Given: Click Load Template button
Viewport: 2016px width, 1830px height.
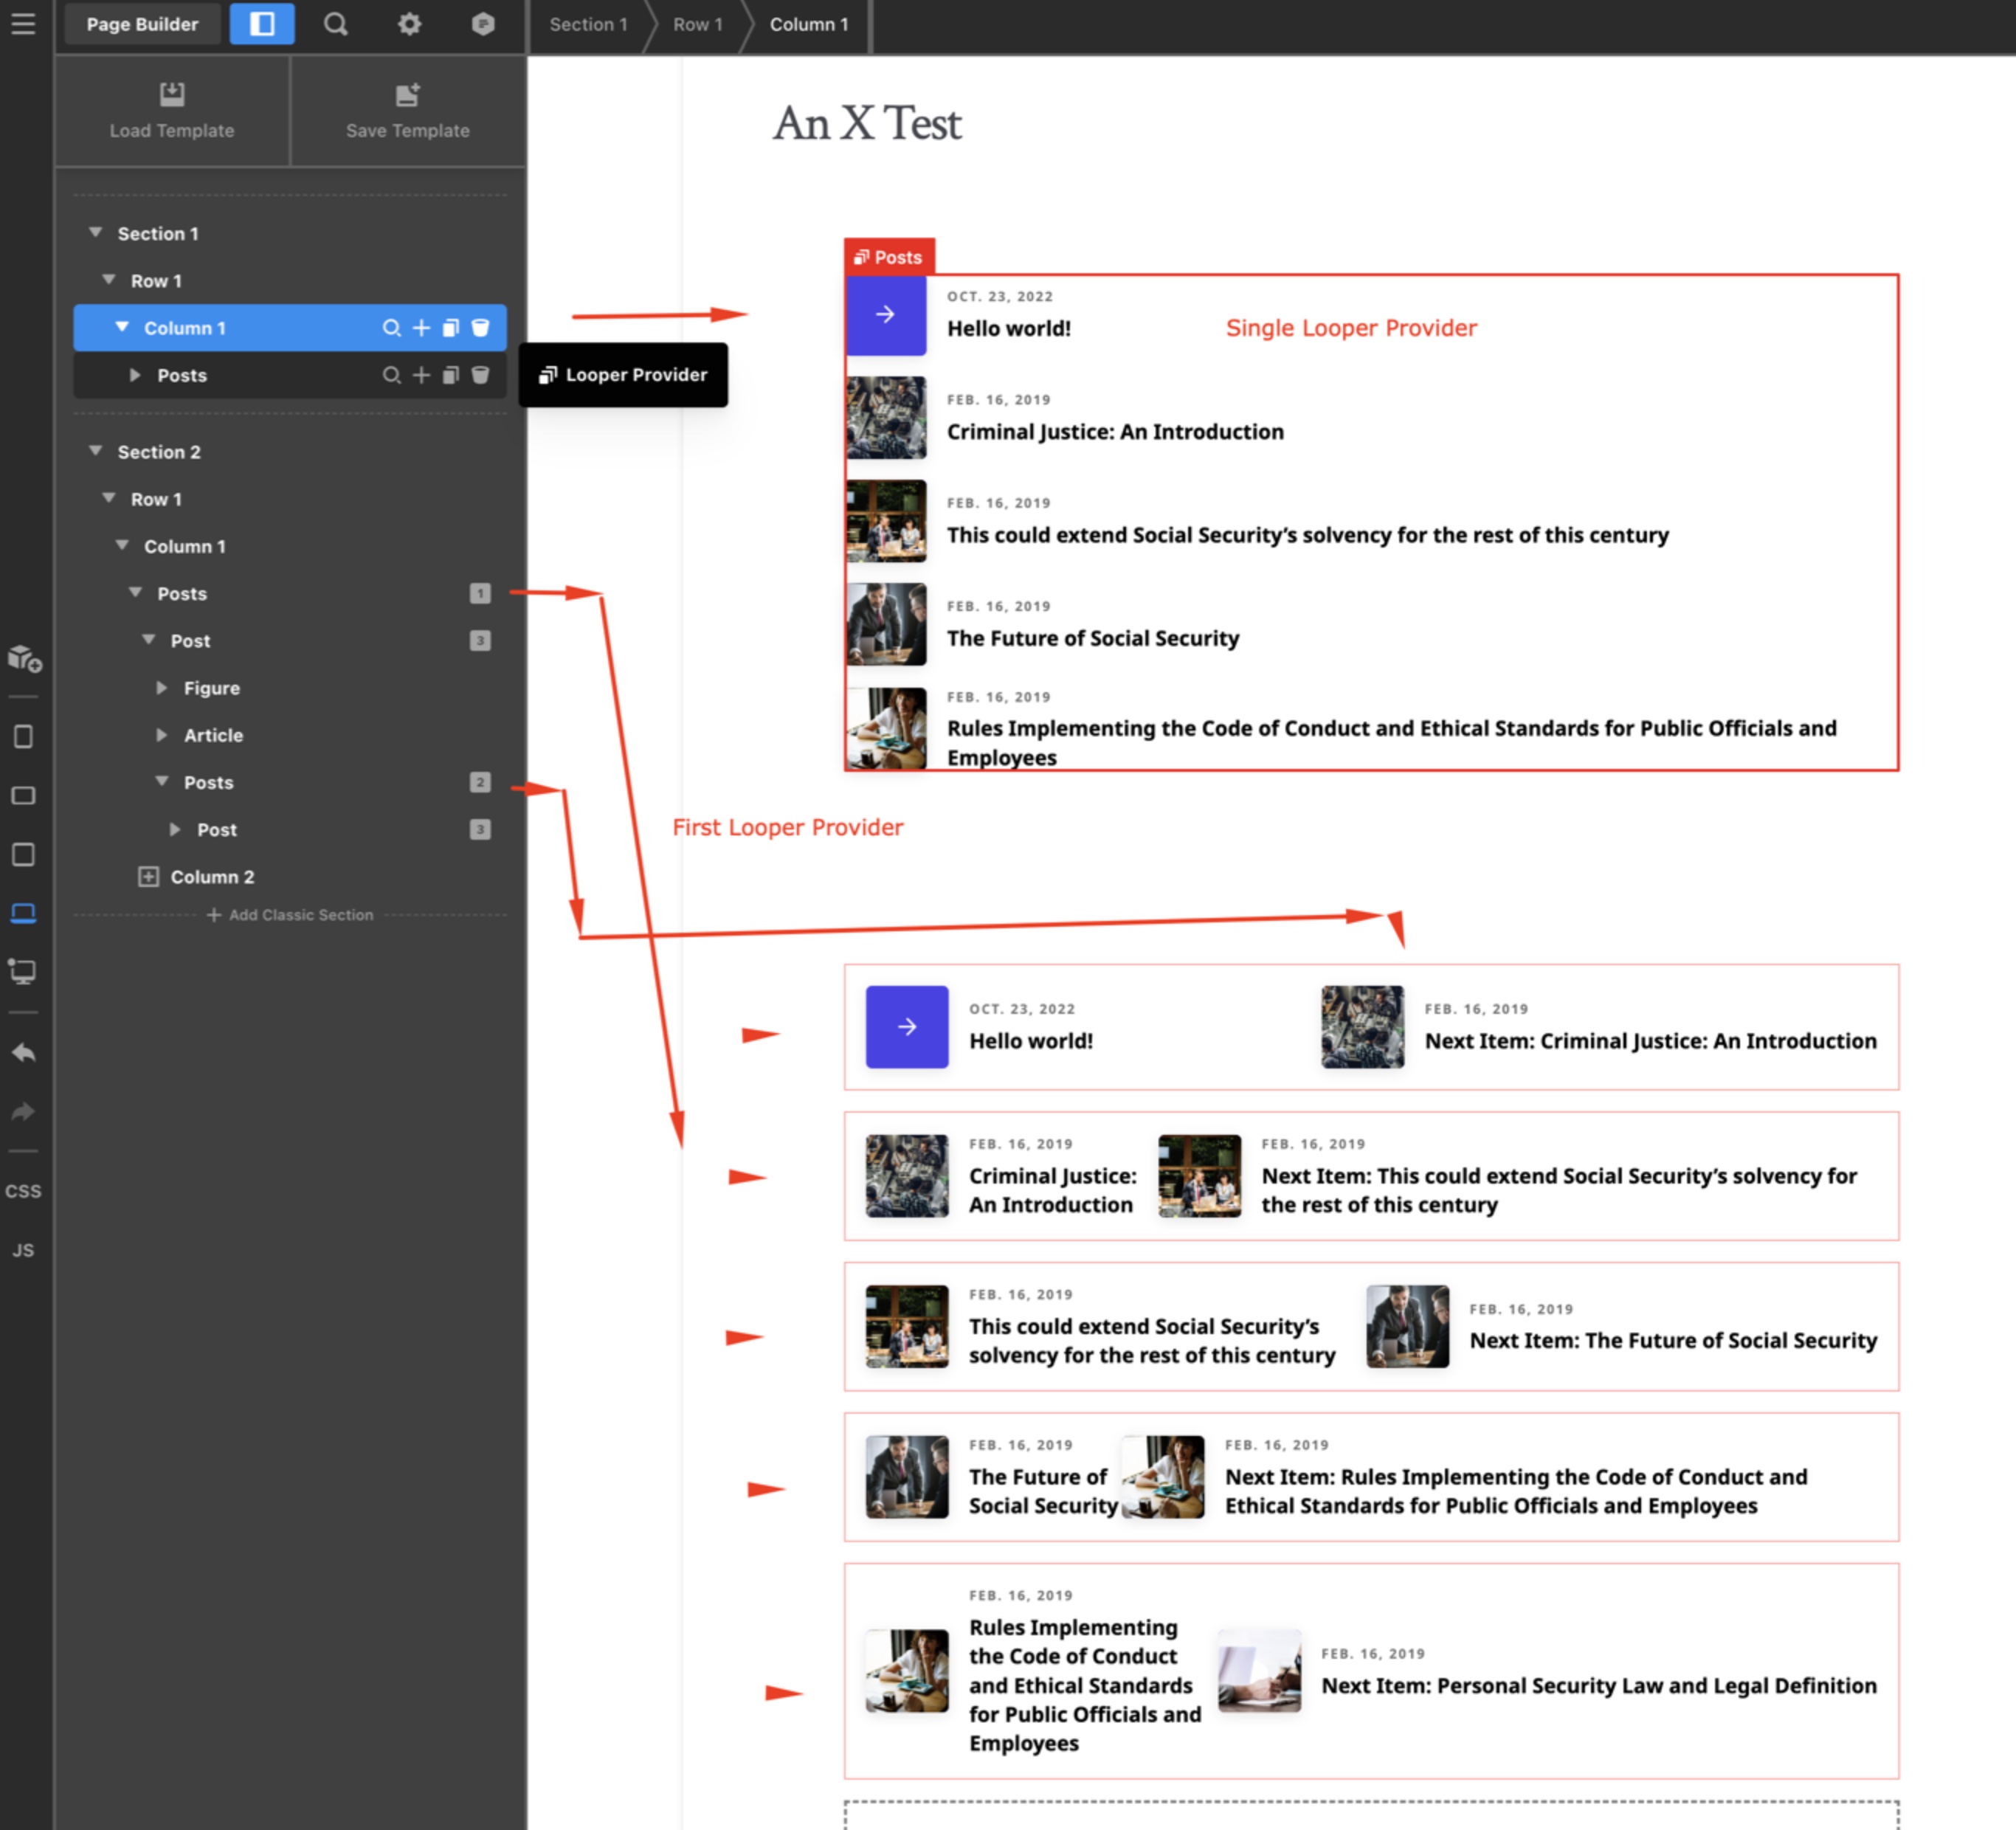Looking at the screenshot, I should (x=172, y=111).
